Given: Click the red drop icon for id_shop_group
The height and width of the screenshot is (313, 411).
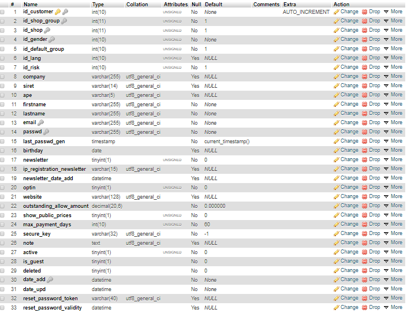Looking at the screenshot, I should [x=364, y=21].
